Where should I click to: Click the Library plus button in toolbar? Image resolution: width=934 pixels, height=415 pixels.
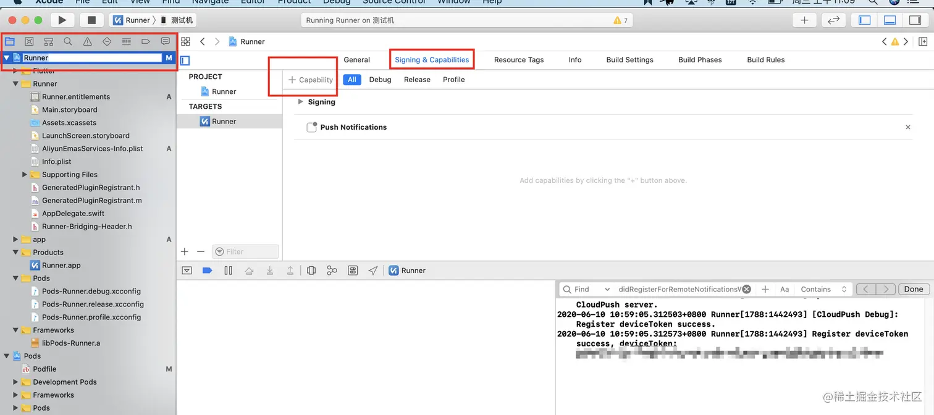804,20
